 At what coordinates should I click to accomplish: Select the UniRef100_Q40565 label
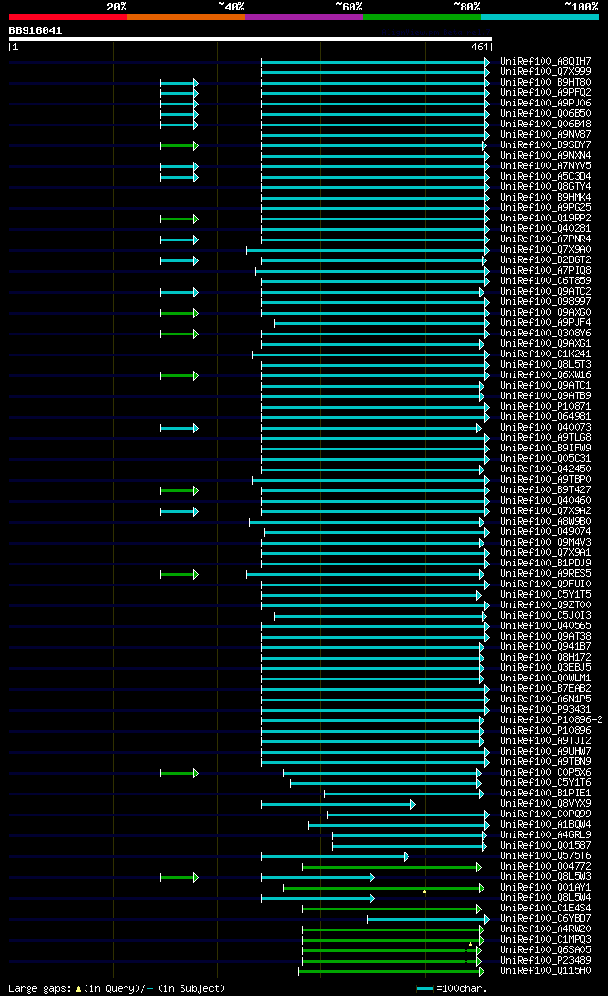tap(545, 625)
